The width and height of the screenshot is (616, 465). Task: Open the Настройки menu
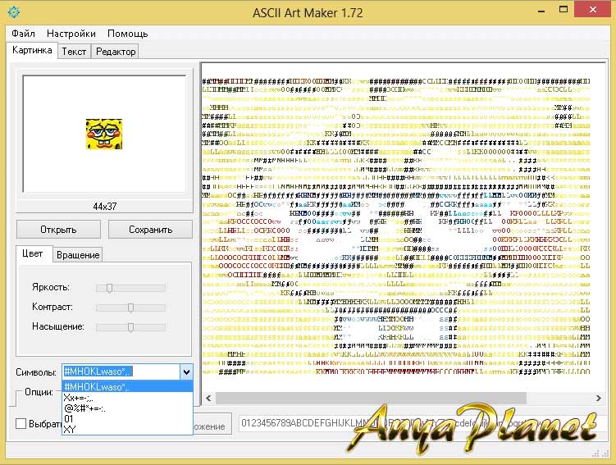click(x=71, y=34)
